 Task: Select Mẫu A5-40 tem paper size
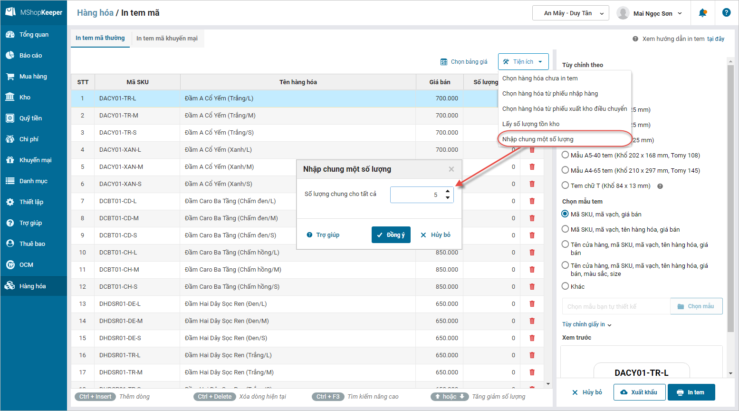(x=566, y=155)
